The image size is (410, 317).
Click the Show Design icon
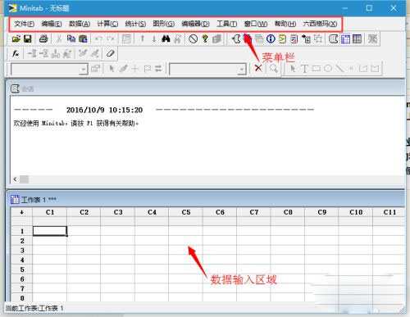point(318,38)
